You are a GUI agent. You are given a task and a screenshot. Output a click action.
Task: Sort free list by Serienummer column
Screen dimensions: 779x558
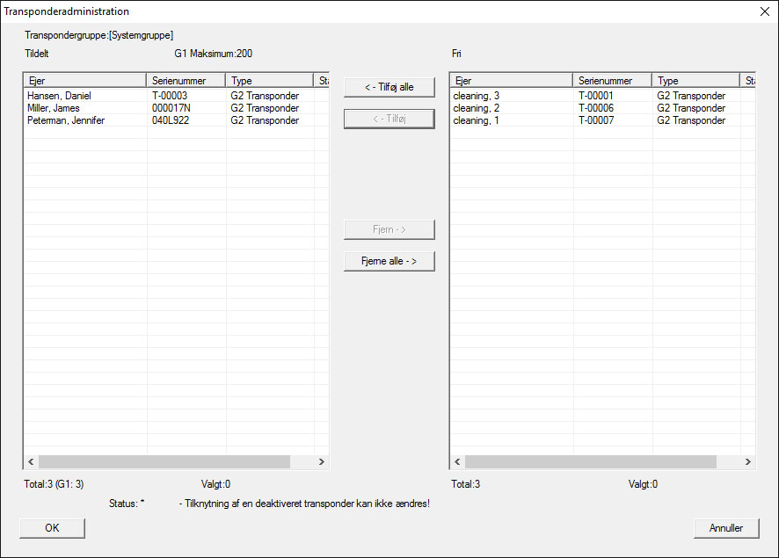(x=612, y=81)
